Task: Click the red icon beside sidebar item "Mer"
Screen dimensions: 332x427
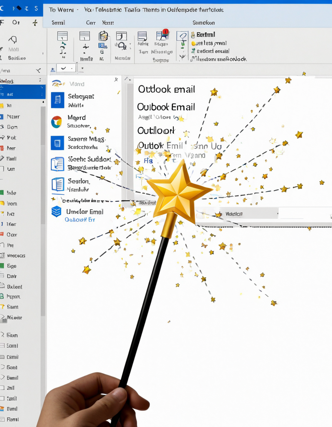Action: tap(2, 148)
